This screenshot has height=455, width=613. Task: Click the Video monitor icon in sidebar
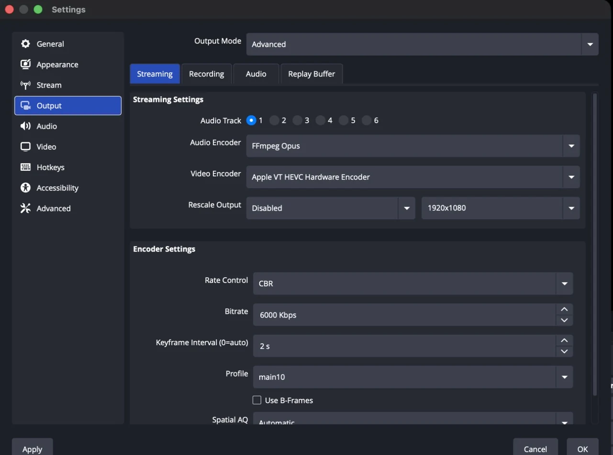[x=25, y=147]
